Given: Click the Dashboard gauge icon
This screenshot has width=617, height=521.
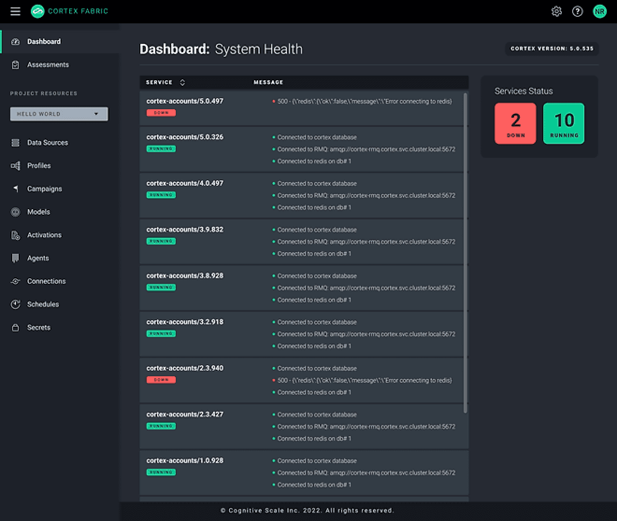Looking at the screenshot, I should [15, 42].
